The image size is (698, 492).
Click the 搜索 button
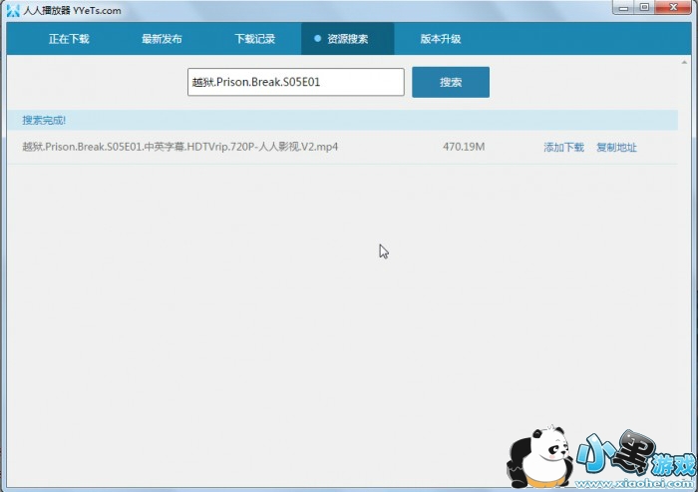451,82
